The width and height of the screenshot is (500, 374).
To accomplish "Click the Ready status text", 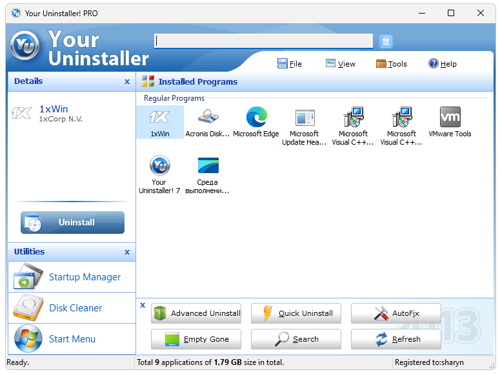I will tap(18, 362).
